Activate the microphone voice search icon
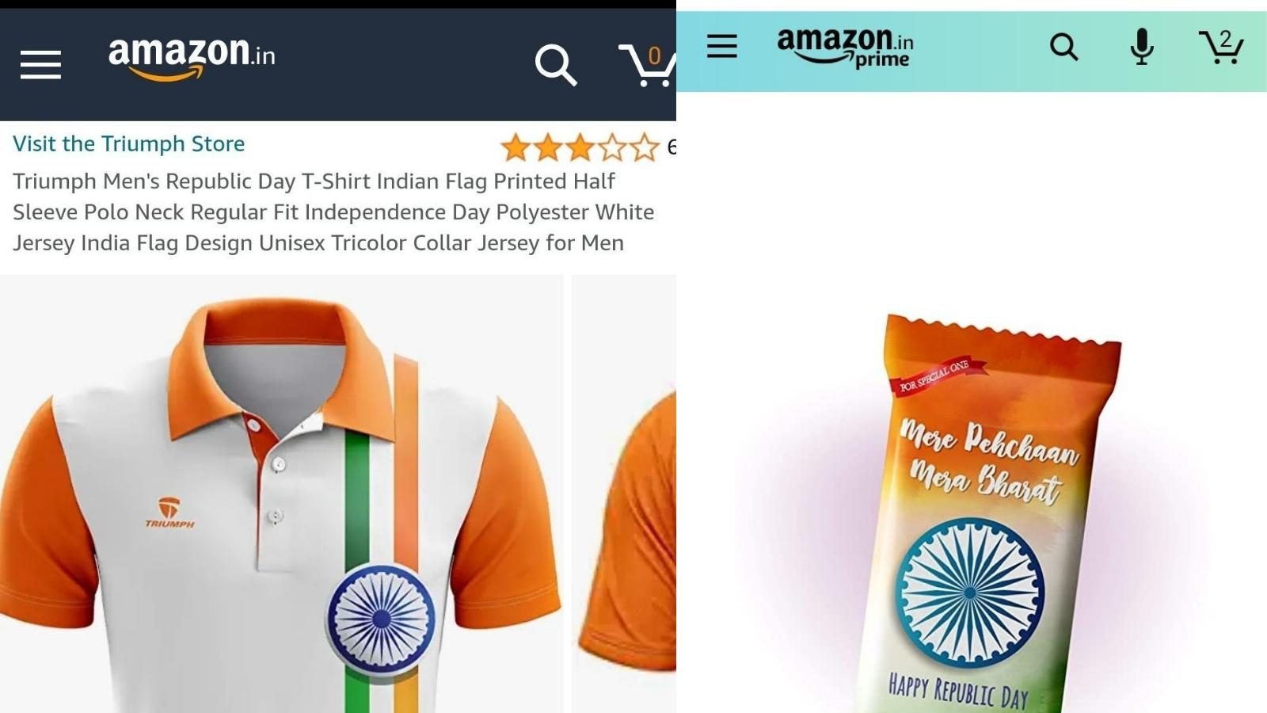The height and width of the screenshot is (713, 1267). click(1141, 47)
